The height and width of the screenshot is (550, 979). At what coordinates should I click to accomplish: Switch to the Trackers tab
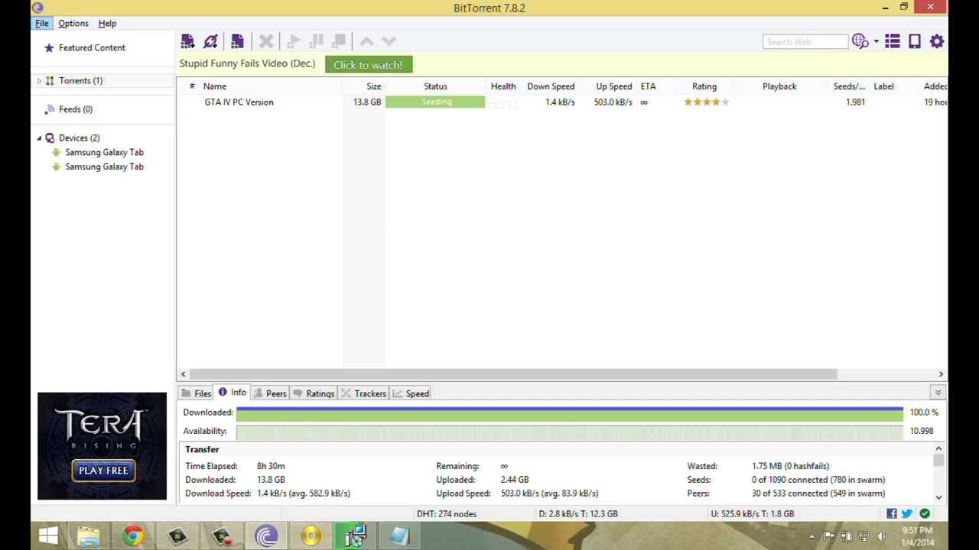tap(363, 393)
